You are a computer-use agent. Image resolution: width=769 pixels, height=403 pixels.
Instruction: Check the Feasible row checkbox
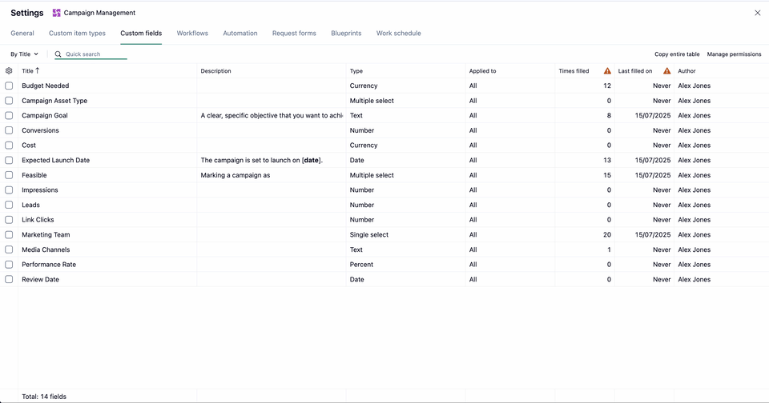coord(9,175)
